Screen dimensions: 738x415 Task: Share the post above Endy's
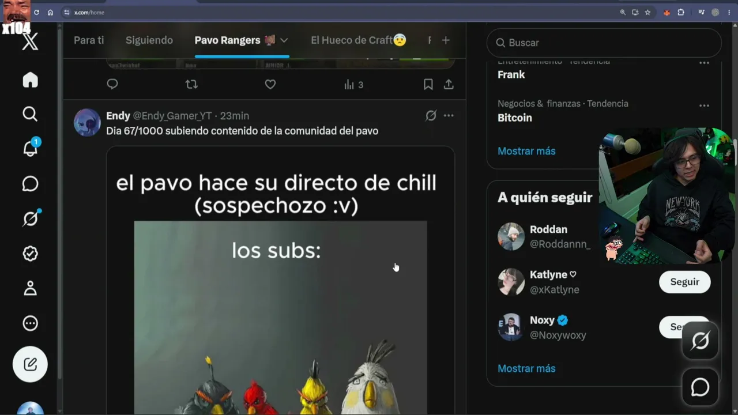tap(449, 85)
